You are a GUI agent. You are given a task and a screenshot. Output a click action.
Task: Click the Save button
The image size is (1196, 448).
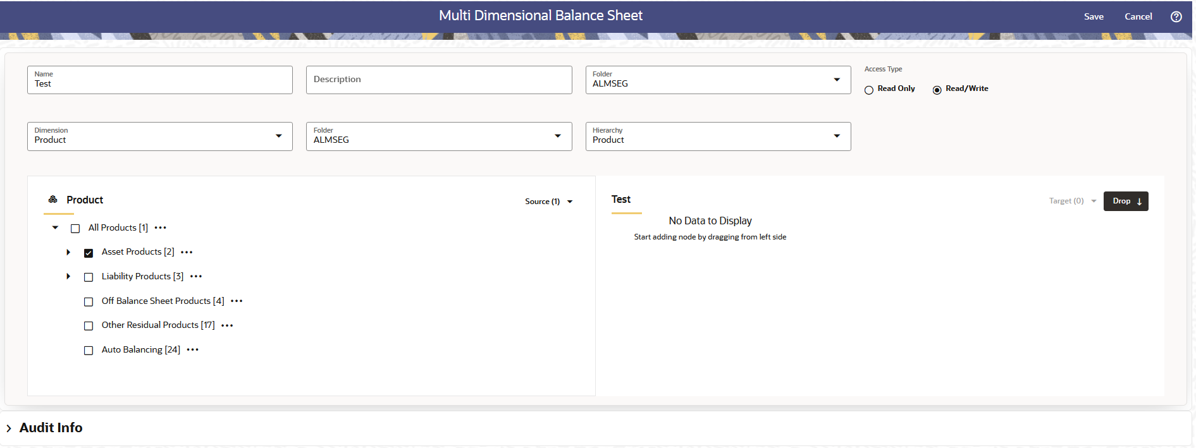(x=1094, y=16)
